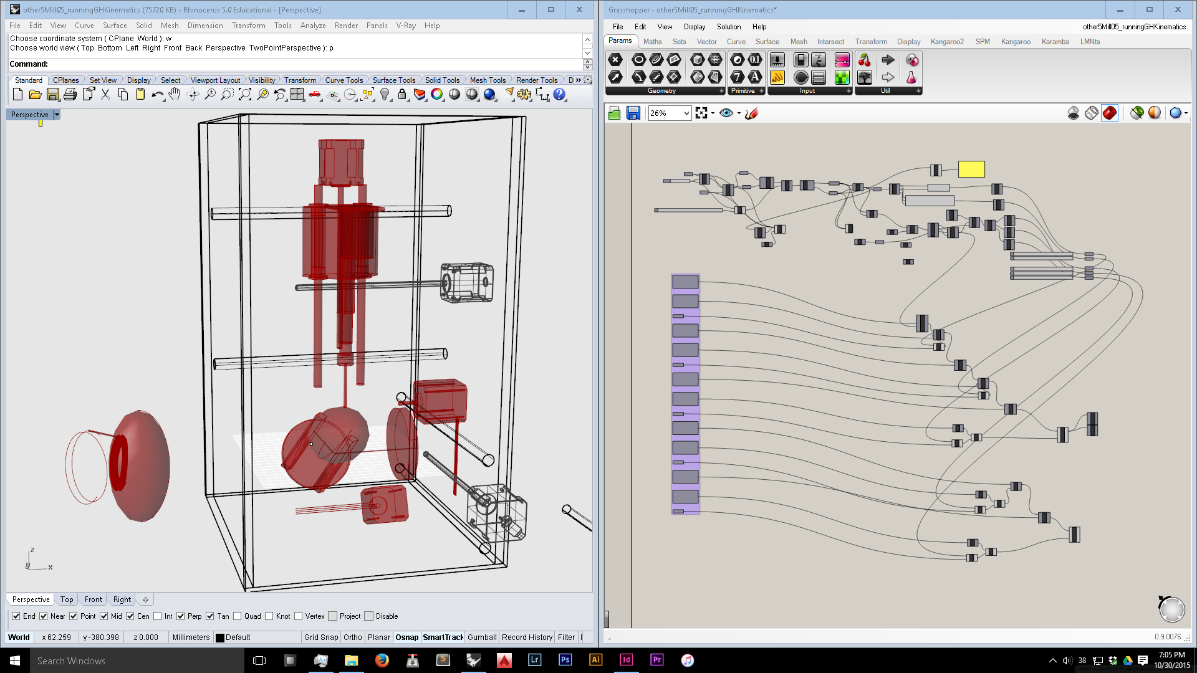Image resolution: width=1197 pixels, height=673 pixels.
Task: Open the Perspective viewport title dropdown arrow
Action: [57, 115]
